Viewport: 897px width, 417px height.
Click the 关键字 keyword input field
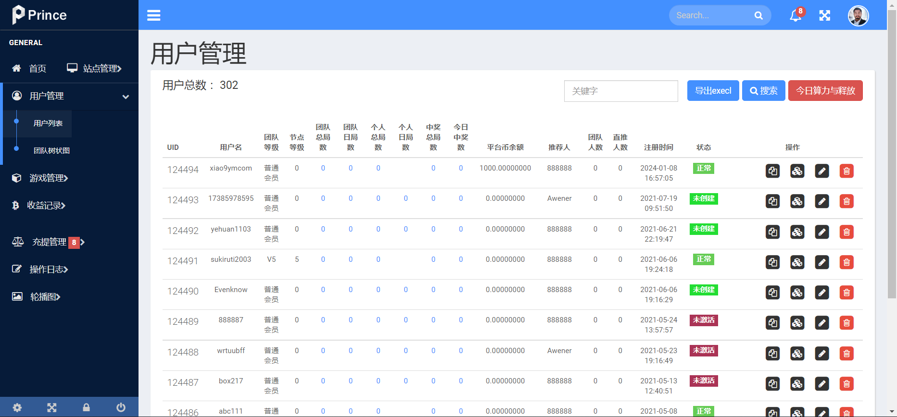coord(621,91)
